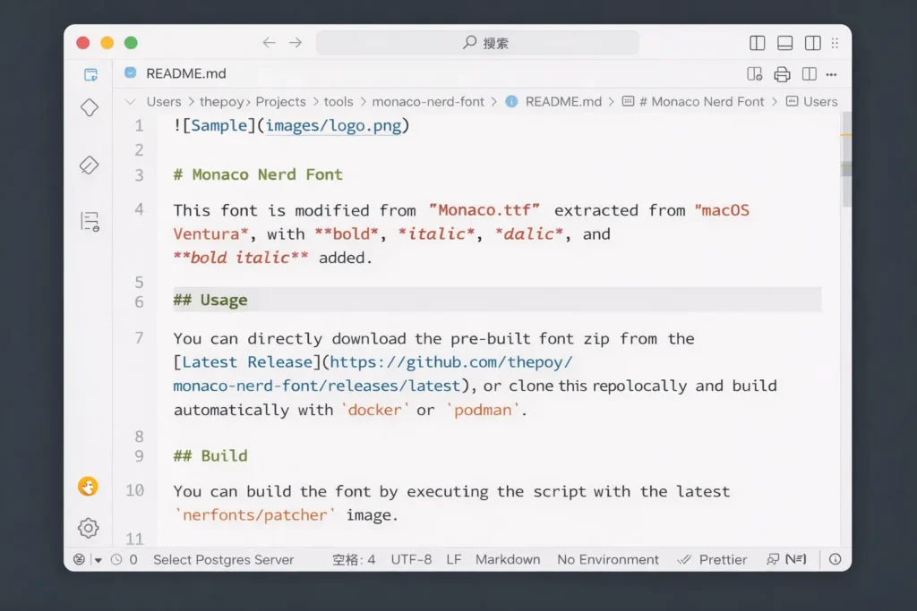Screen dimensions: 917x611
Task: Click the No Environment status item
Action: coord(607,559)
